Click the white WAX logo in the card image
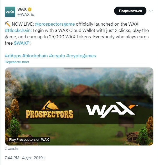The image size is (158, 165). click(x=112, y=110)
